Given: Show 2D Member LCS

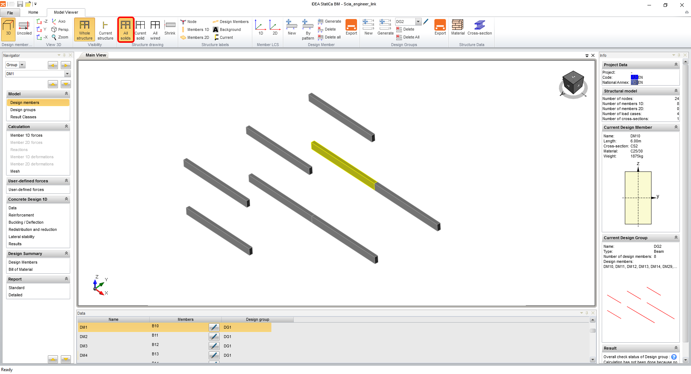Looking at the screenshot, I should 275,28.
